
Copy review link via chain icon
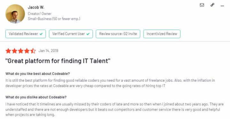coord(212,5)
